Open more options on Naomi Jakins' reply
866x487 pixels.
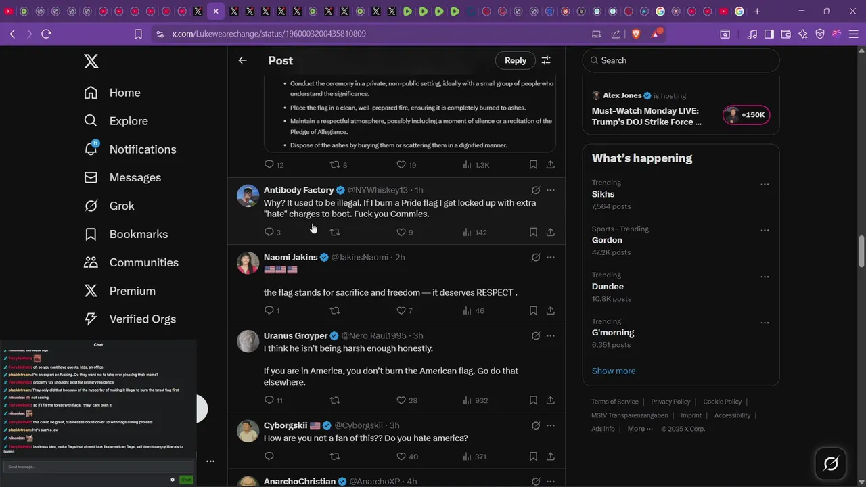(x=551, y=257)
